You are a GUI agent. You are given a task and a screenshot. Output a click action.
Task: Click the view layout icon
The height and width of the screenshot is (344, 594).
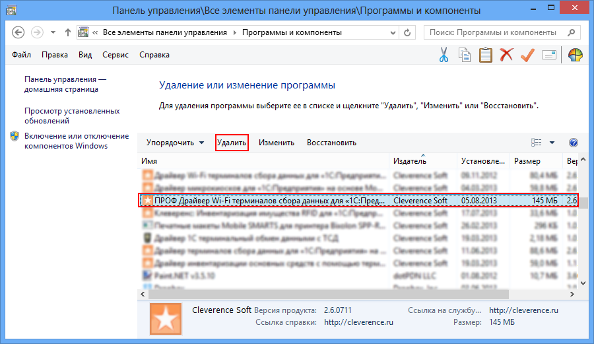[536, 143]
